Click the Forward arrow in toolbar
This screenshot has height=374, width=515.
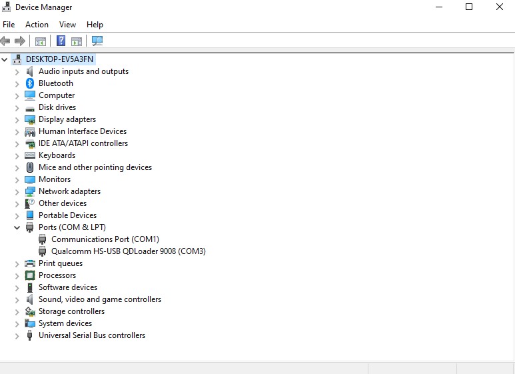pyautogui.click(x=20, y=41)
